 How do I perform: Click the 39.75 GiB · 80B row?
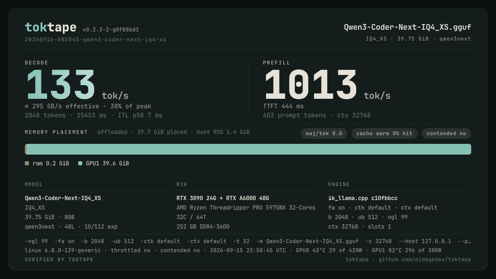(50, 217)
